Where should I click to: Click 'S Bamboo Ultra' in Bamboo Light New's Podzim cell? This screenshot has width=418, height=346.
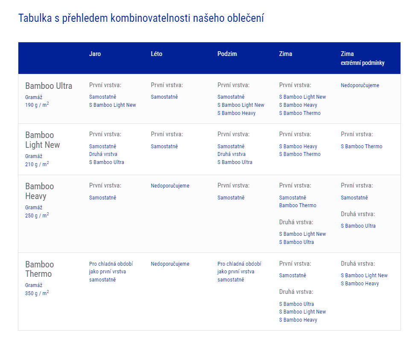tap(235, 162)
